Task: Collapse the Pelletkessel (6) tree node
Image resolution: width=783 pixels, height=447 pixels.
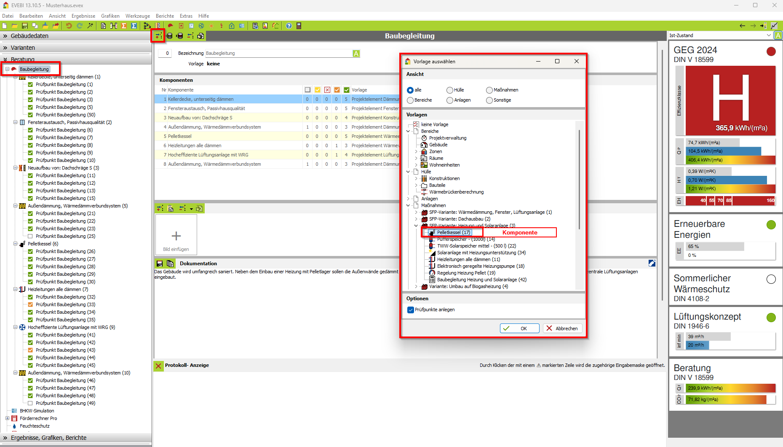Action: click(16, 244)
